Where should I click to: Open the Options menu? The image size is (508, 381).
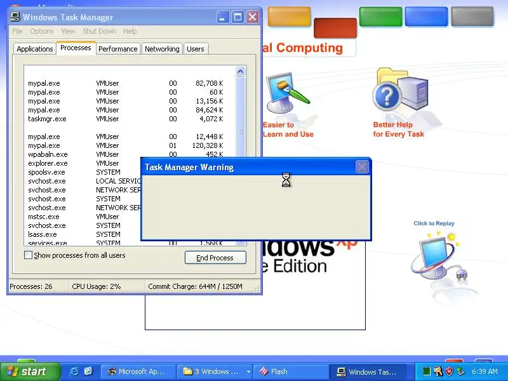[x=42, y=31]
